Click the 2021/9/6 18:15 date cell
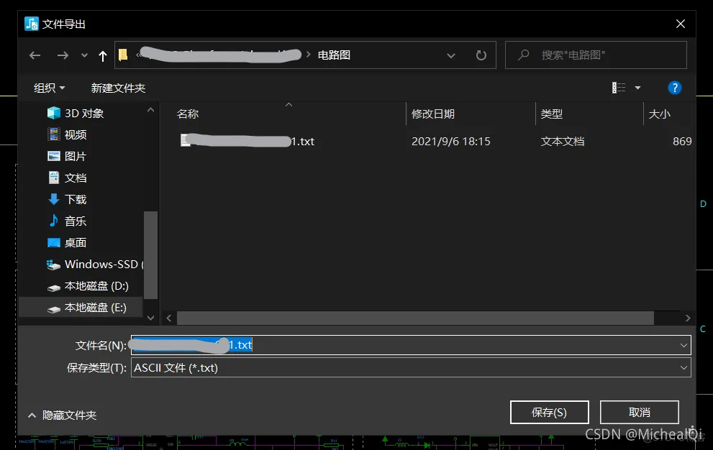This screenshot has width=713, height=450. (450, 142)
